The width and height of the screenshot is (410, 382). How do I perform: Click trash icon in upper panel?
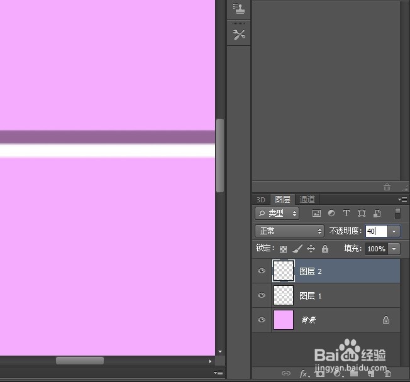(387, 187)
